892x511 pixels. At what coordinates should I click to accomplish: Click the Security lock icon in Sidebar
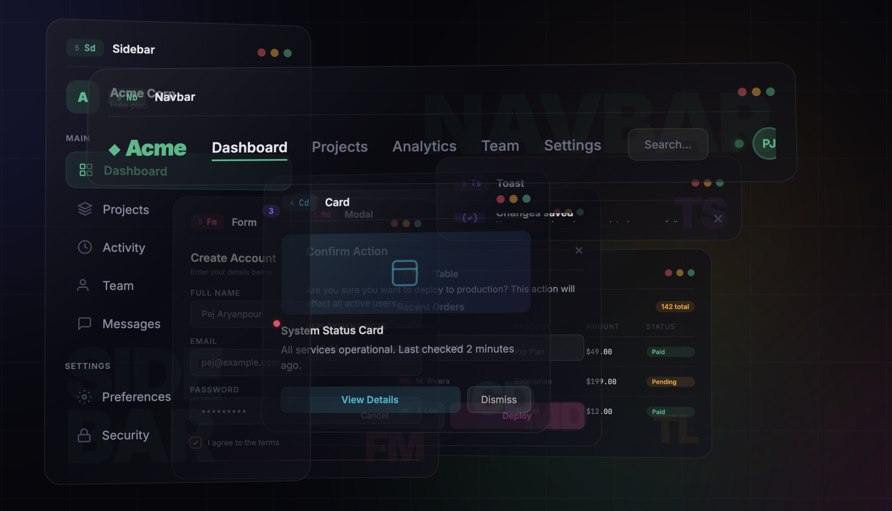click(x=84, y=435)
